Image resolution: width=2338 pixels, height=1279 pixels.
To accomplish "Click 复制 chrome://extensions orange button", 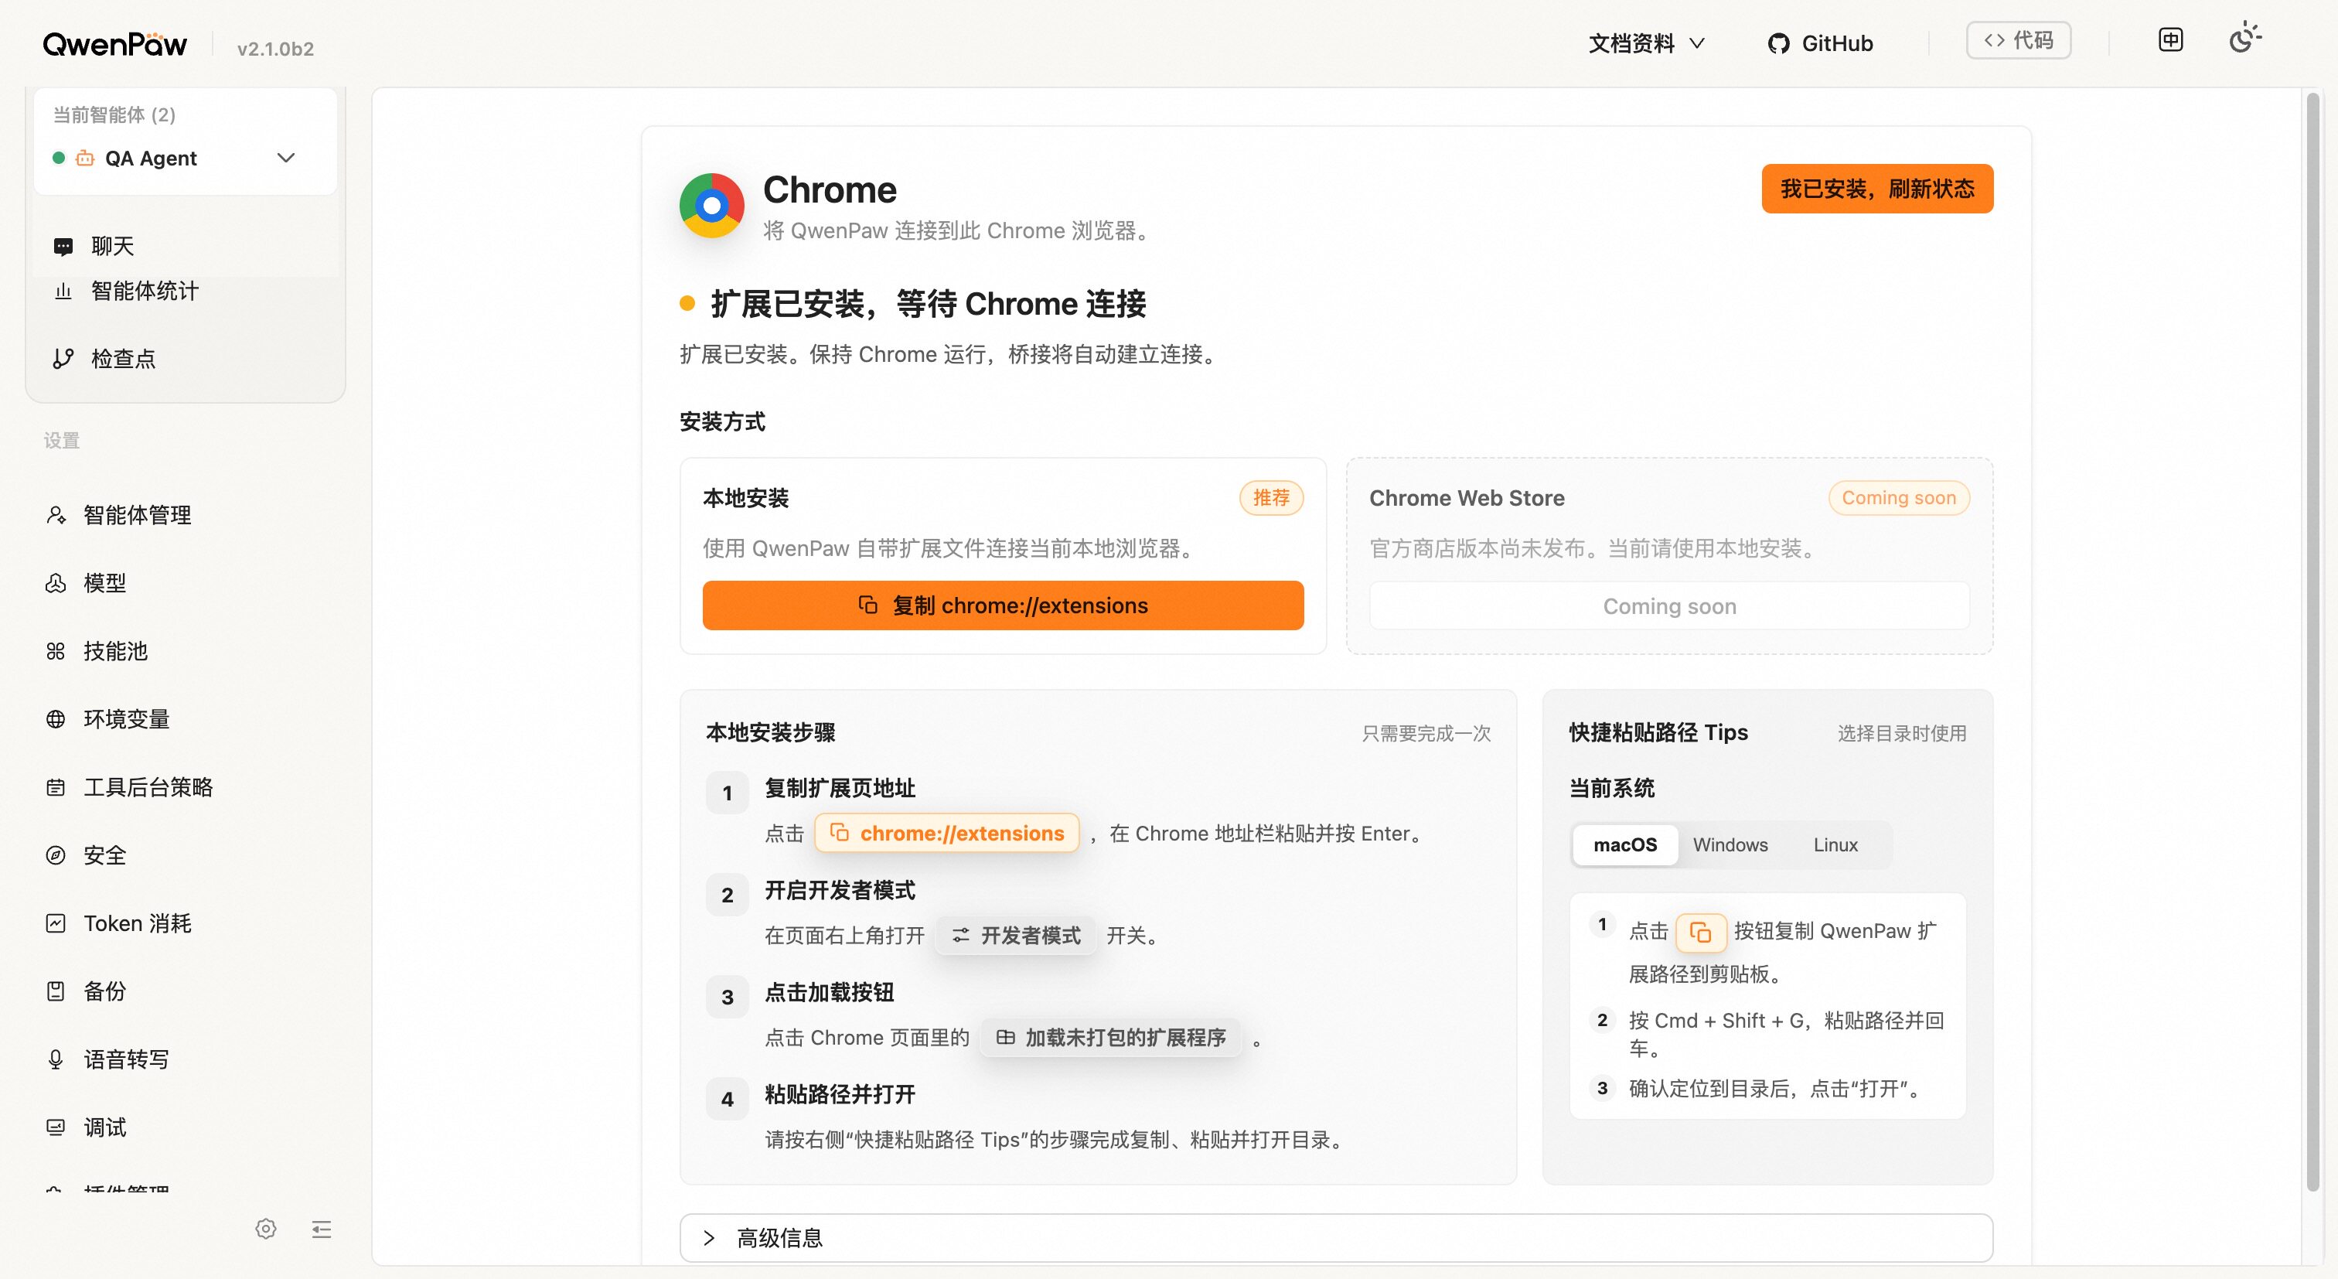I will pyautogui.click(x=1003, y=605).
